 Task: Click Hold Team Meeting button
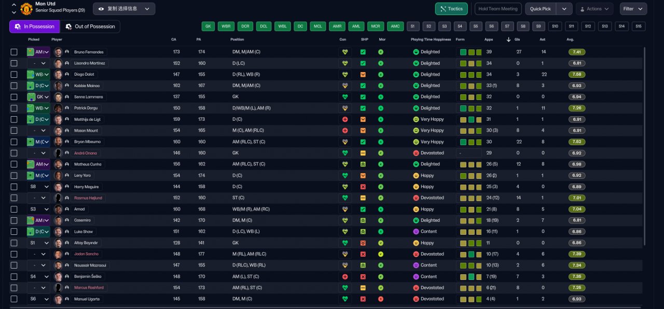[498, 9]
